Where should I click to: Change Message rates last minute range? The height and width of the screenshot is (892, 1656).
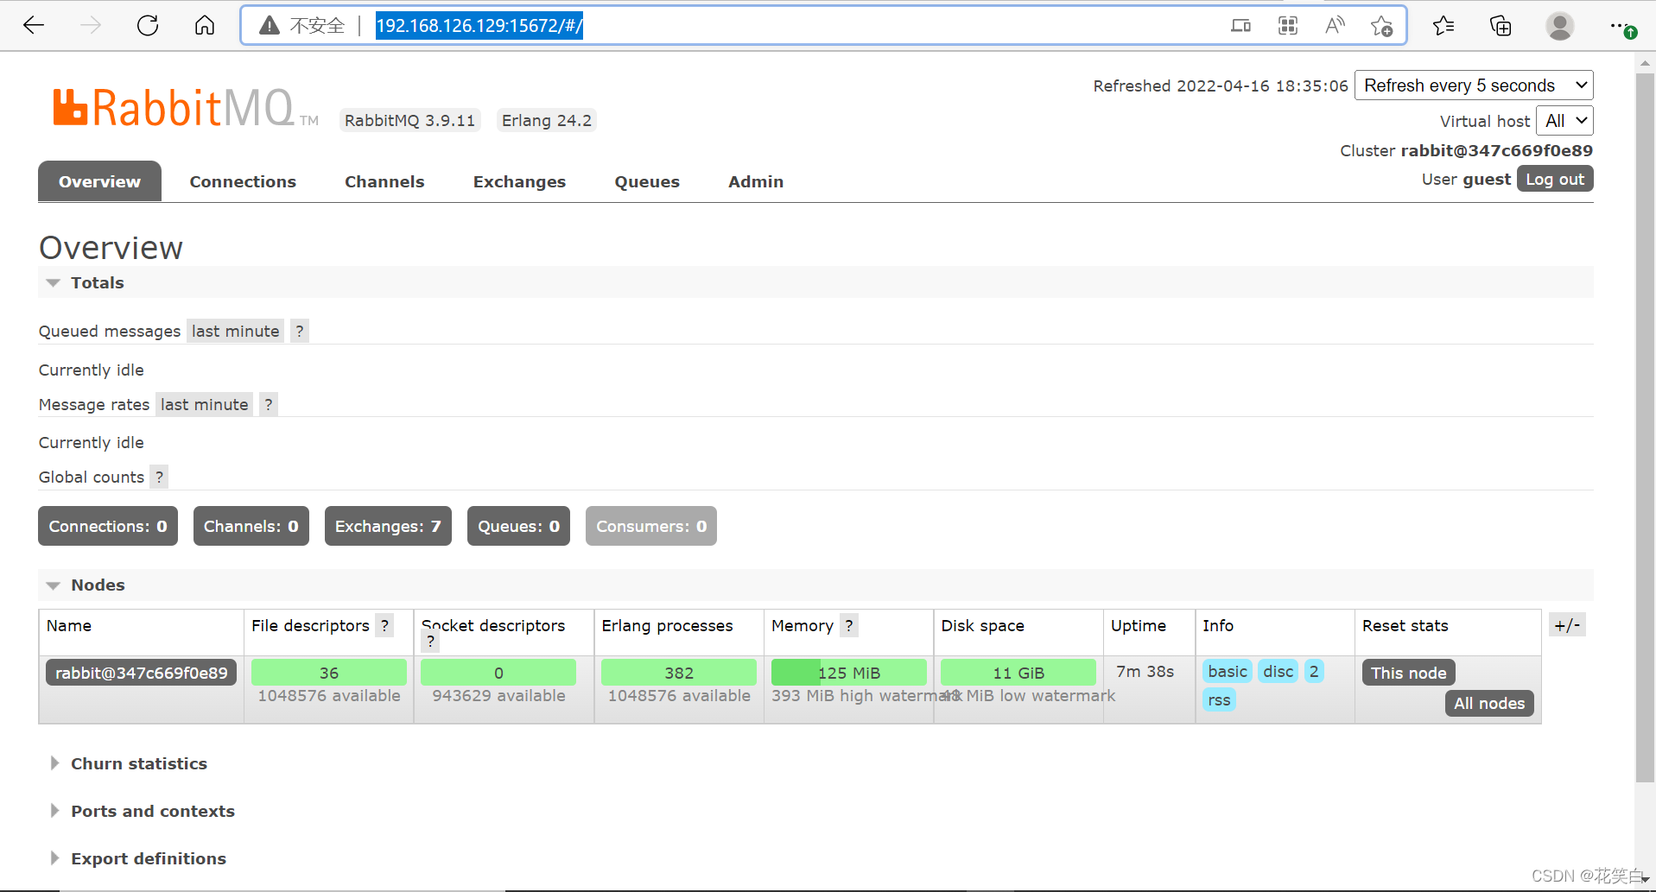point(205,404)
